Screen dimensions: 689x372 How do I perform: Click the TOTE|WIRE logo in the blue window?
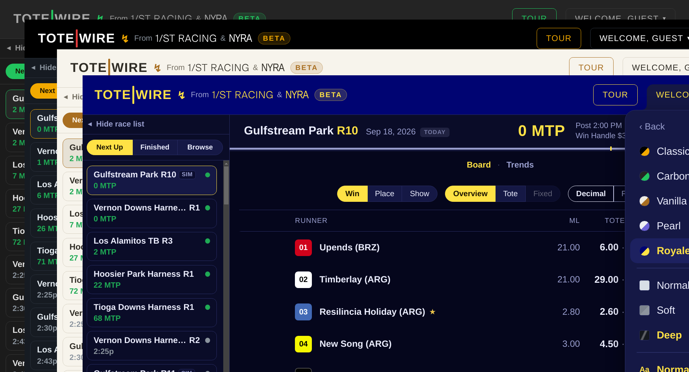click(133, 95)
